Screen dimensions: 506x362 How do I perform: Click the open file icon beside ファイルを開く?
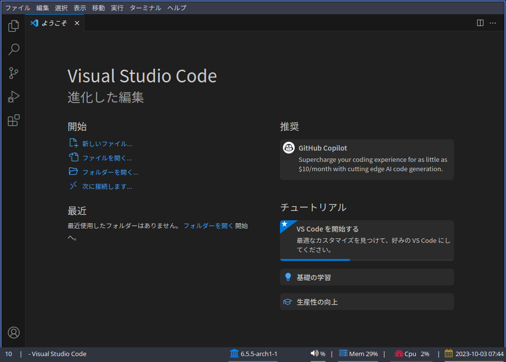point(74,157)
